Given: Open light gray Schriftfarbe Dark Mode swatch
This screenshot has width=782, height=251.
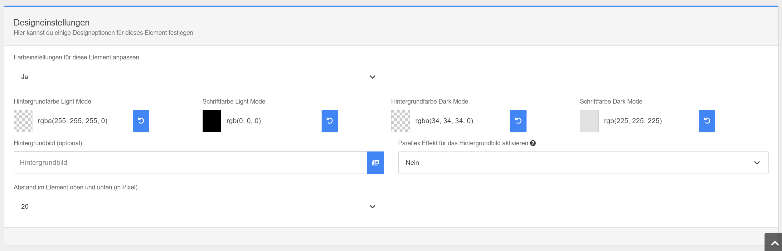Looking at the screenshot, I should (589, 121).
